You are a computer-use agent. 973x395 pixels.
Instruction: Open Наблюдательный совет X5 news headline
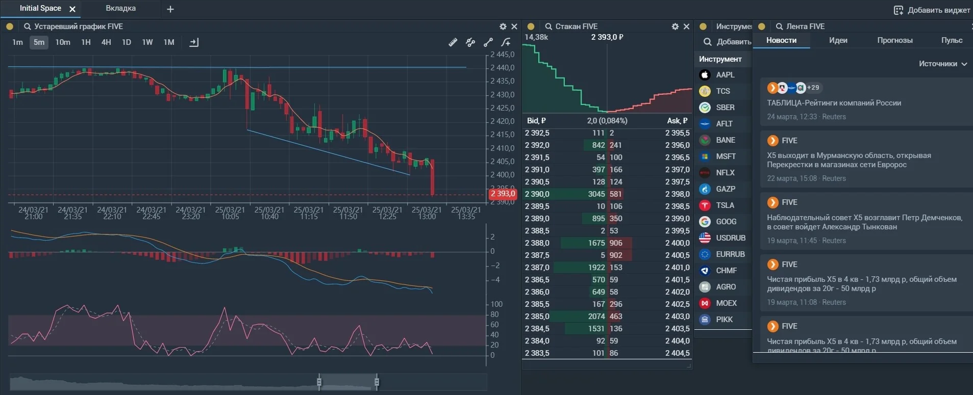[x=864, y=222]
